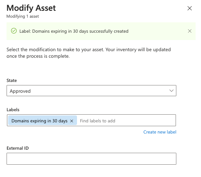
Task: Click the successfully created message text
Action: (x=74, y=31)
